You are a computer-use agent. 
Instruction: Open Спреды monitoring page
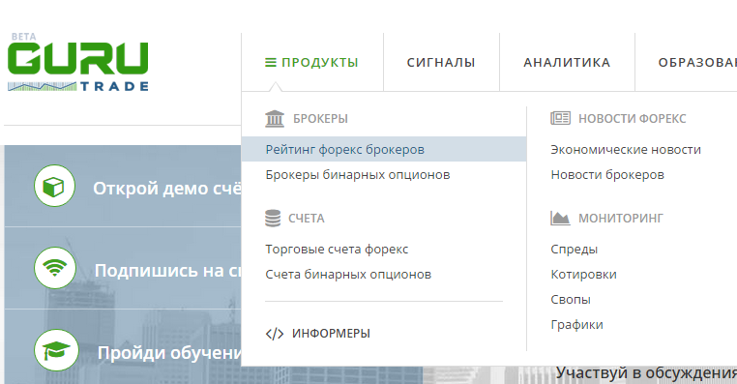point(574,250)
